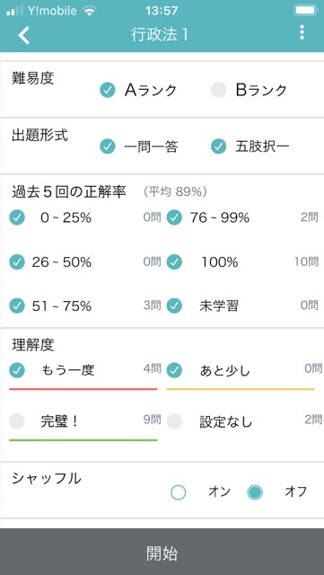Uncheck the Aランク difficulty checkbox
The width and height of the screenshot is (324, 575).
108,90
